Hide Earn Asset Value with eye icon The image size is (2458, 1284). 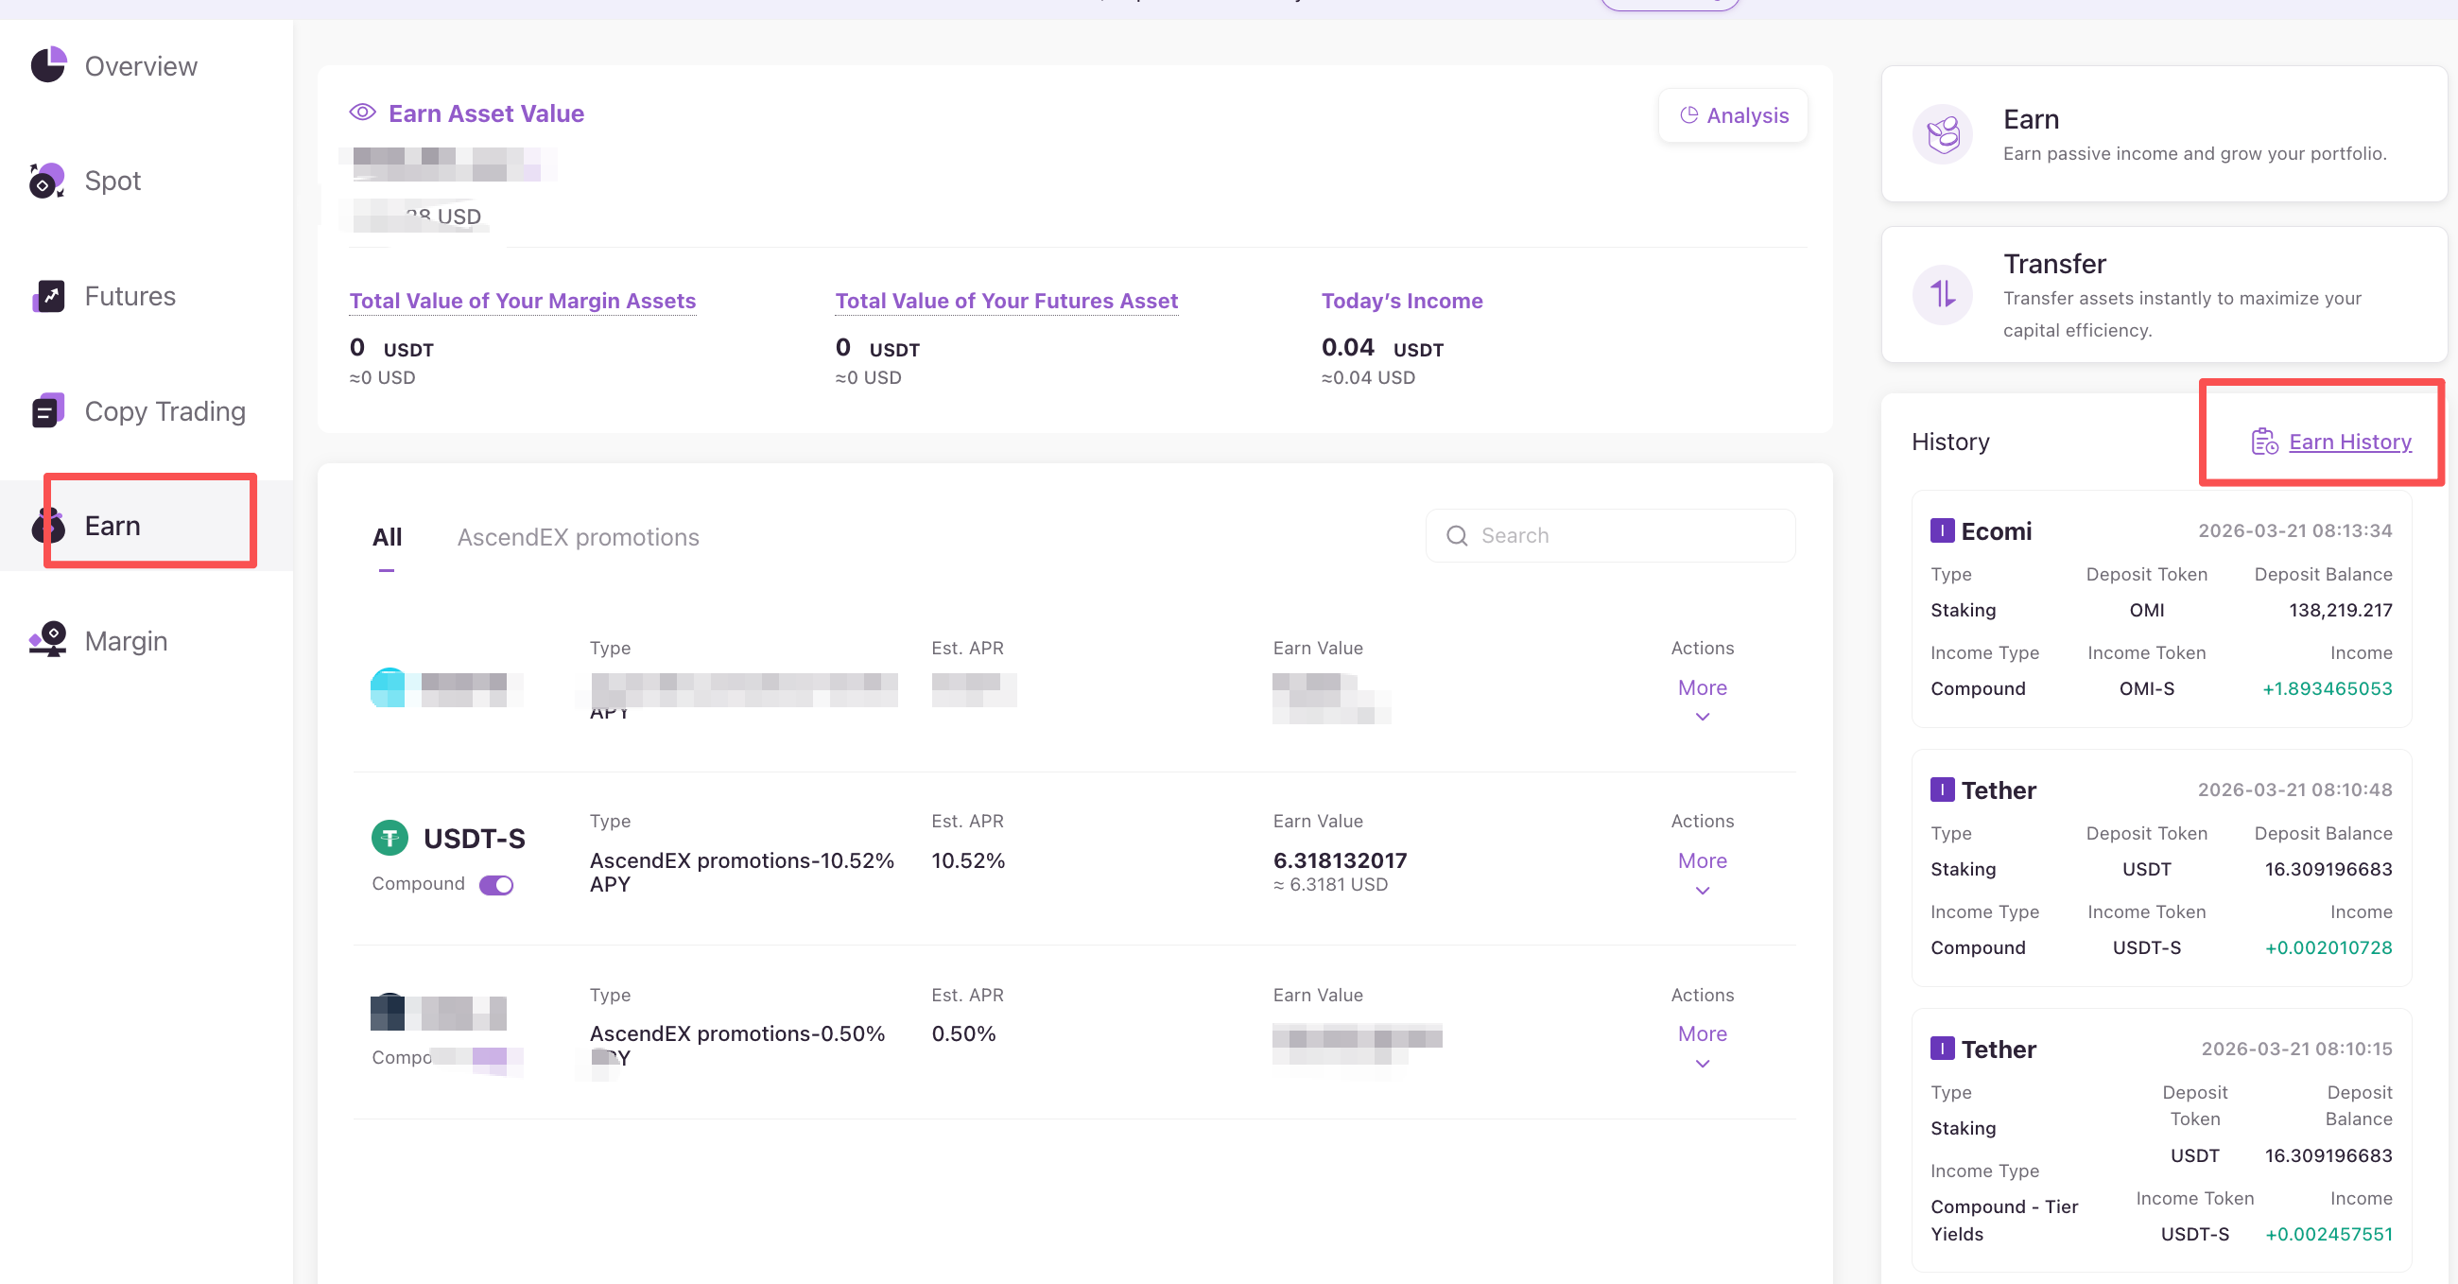pos(363,113)
